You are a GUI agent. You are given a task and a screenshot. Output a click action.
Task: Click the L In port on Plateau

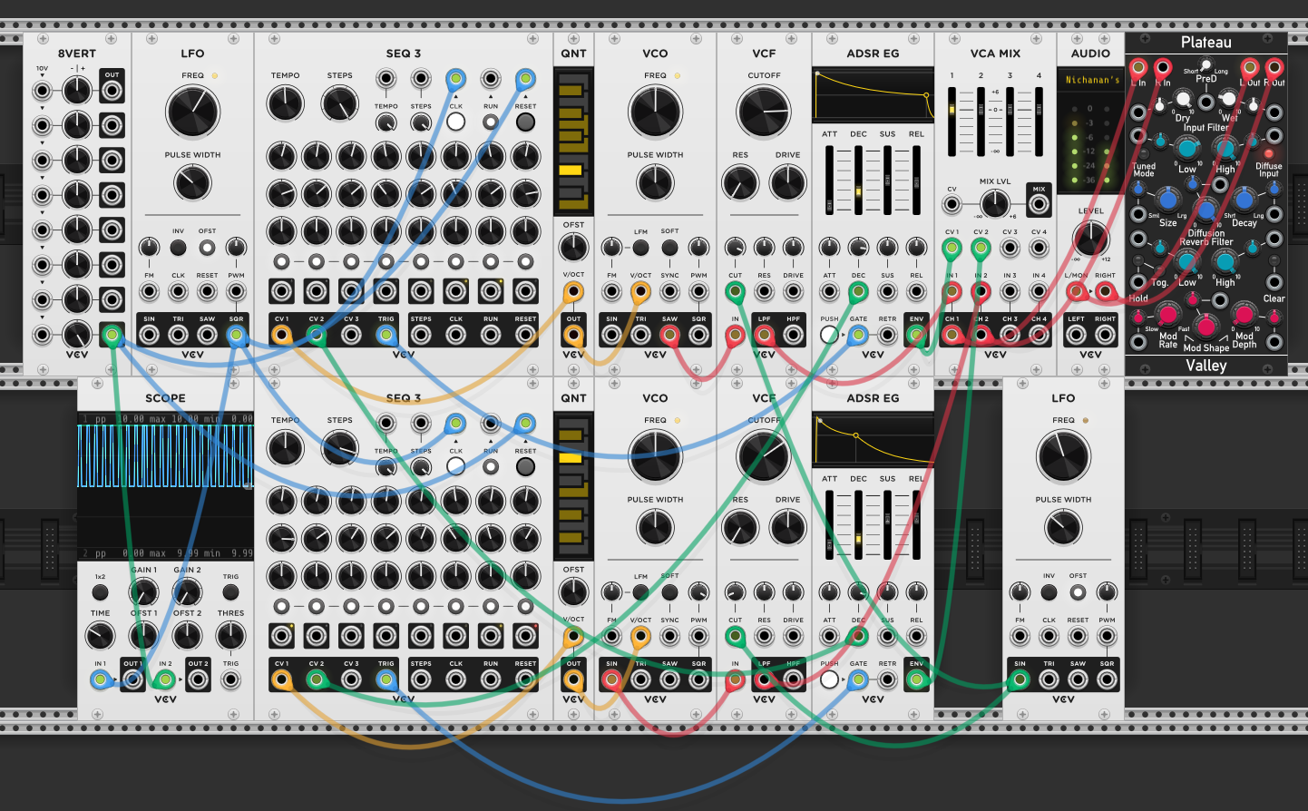coord(1137,67)
